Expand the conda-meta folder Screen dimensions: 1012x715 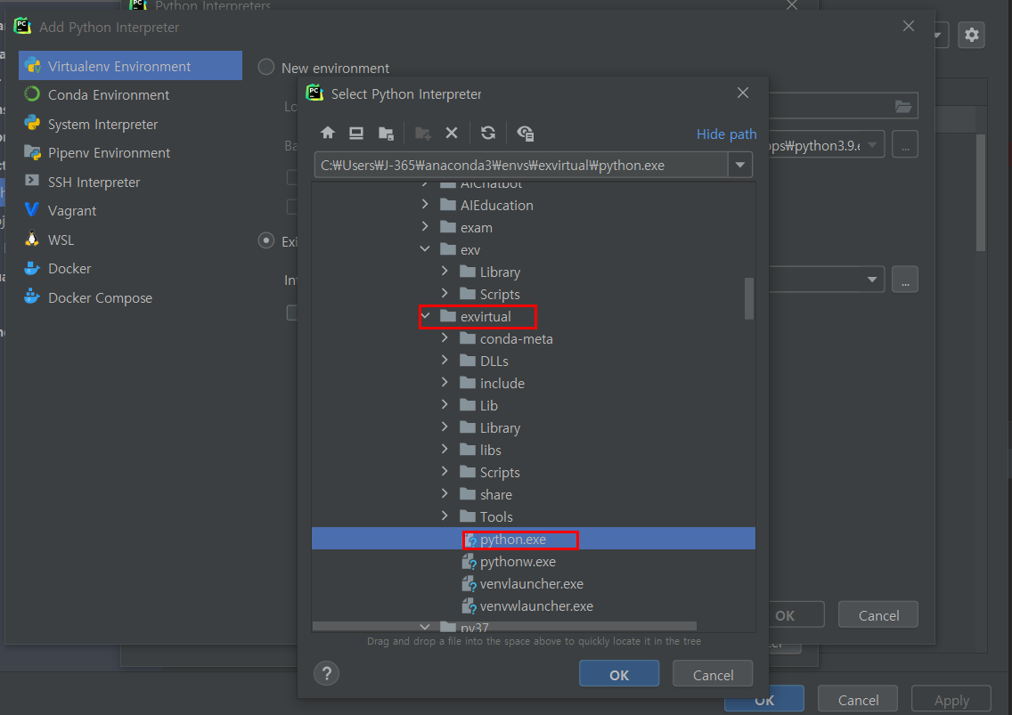click(445, 338)
